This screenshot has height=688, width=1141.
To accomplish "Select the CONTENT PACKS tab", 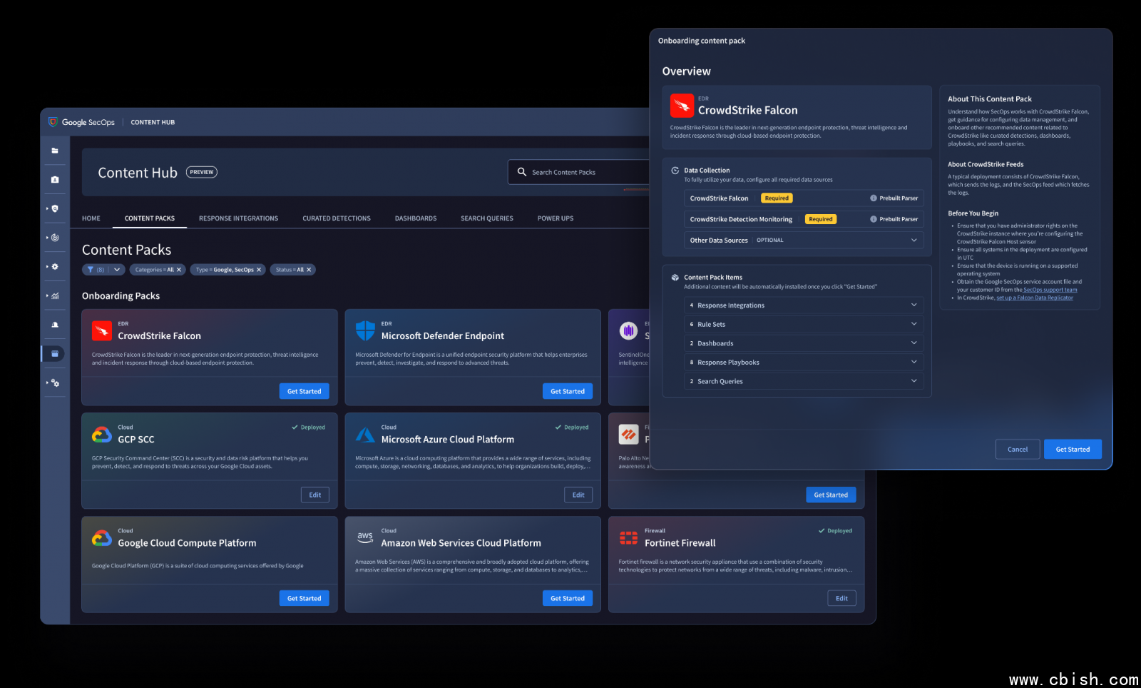I will pyautogui.click(x=150, y=218).
